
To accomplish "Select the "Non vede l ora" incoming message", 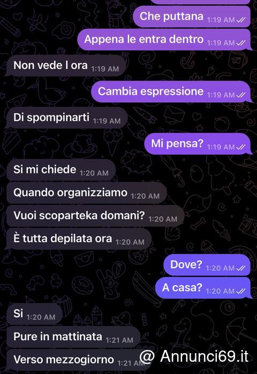I will click(x=65, y=66).
